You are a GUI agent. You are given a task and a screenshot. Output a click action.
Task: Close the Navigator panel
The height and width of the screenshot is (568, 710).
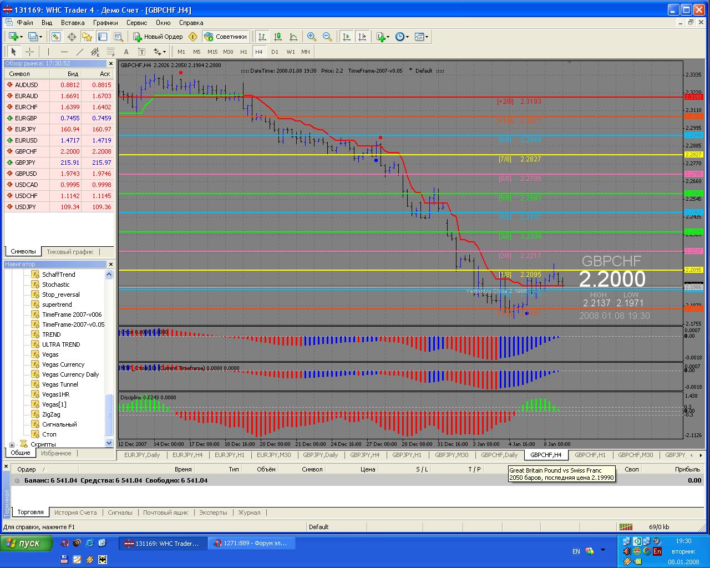tap(110, 264)
